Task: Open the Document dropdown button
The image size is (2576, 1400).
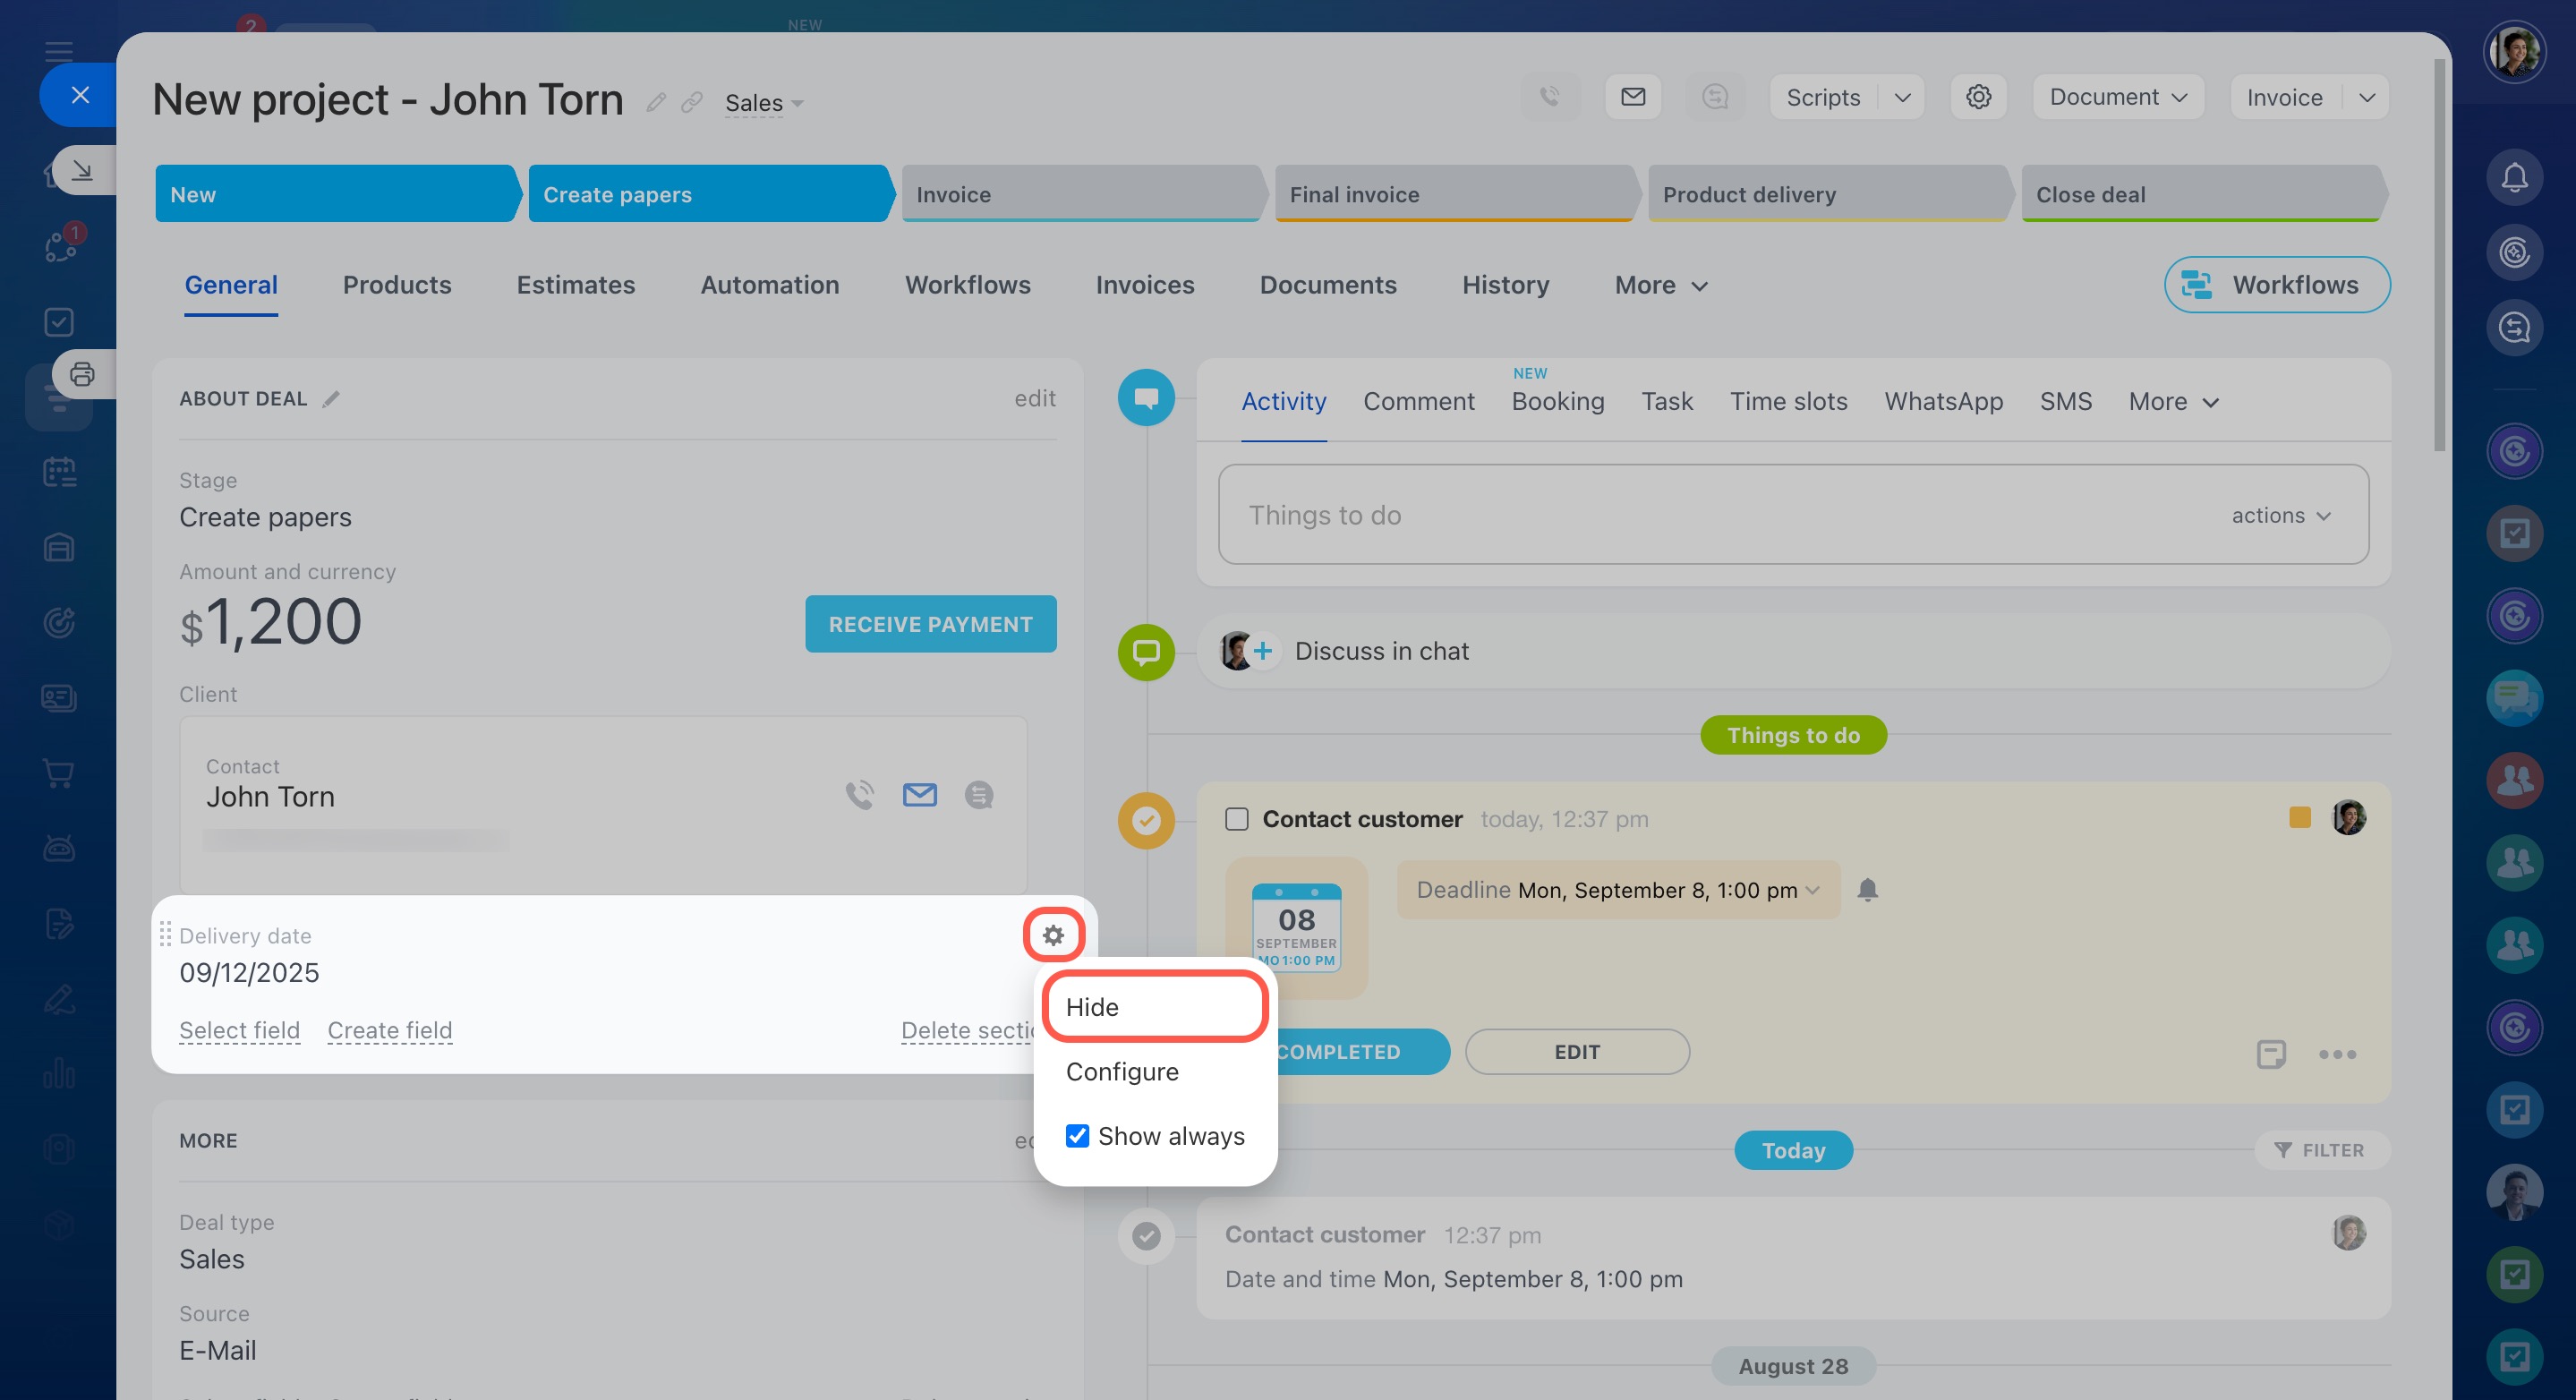Action: click(x=2118, y=97)
